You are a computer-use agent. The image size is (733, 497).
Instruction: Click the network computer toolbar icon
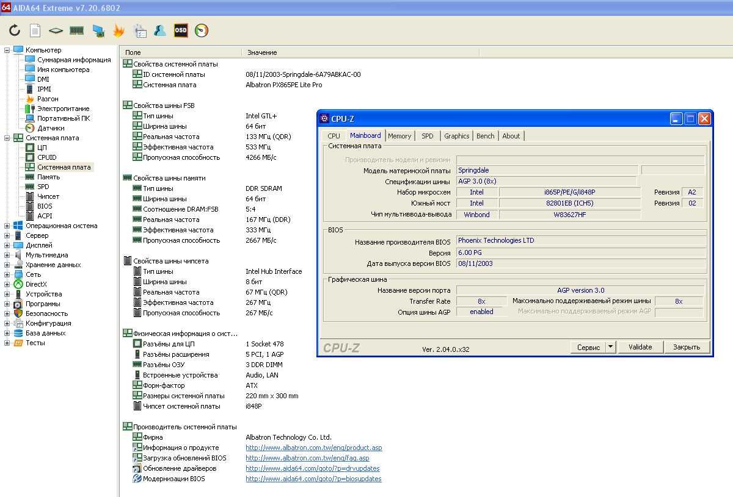[x=98, y=30]
